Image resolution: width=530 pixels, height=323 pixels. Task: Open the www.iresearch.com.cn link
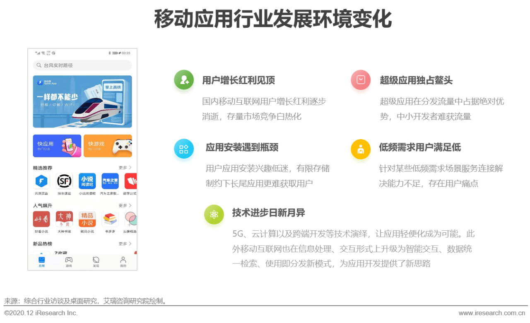click(x=492, y=313)
